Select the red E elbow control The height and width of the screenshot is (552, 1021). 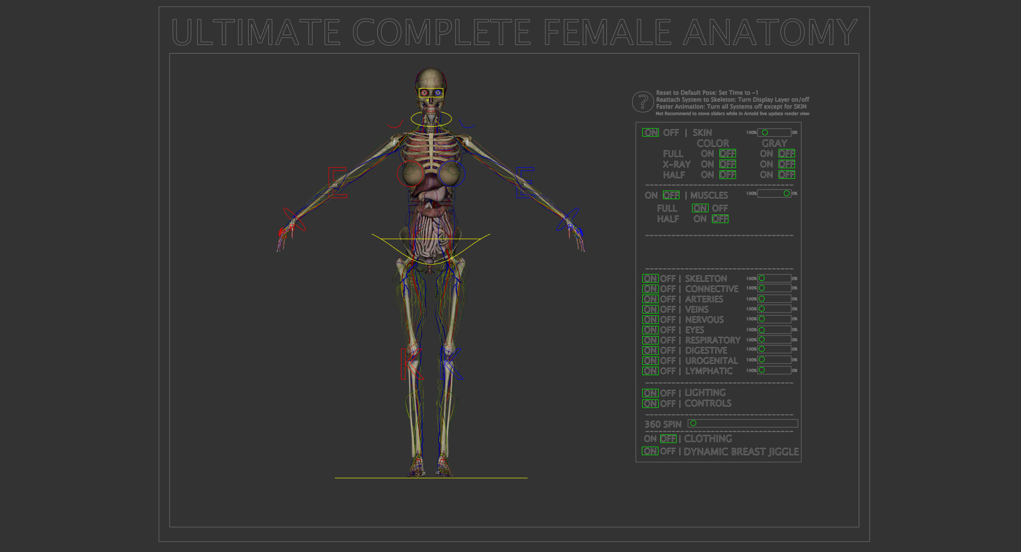click(337, 183)
